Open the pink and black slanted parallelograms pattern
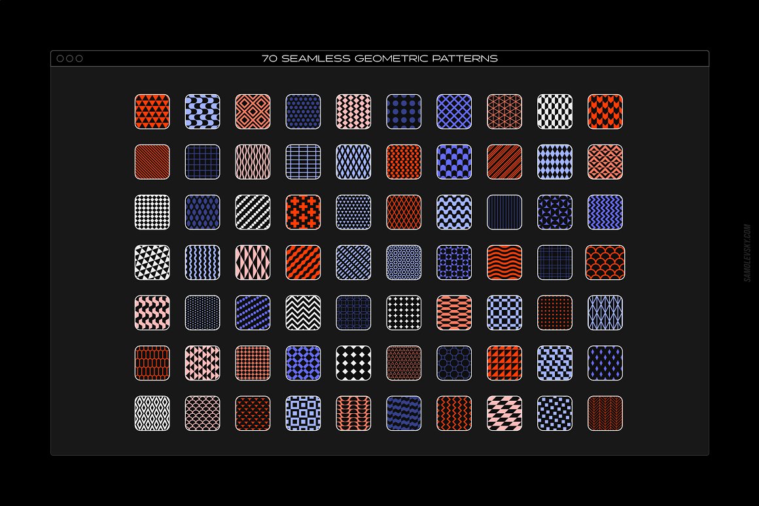 tap(504, 414)
